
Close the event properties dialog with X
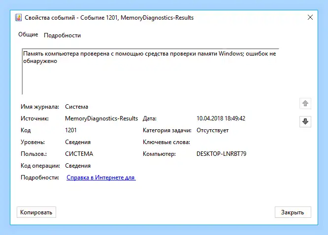coord(310,17)
